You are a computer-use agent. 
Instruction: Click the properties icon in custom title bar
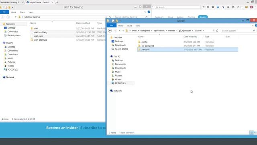click(x=113, y=21)
